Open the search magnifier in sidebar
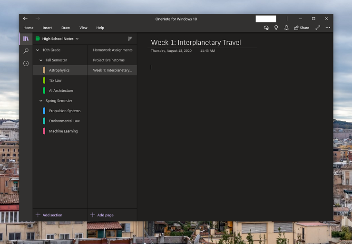This screenshot has height=244, width=352. tap(26, 51)
